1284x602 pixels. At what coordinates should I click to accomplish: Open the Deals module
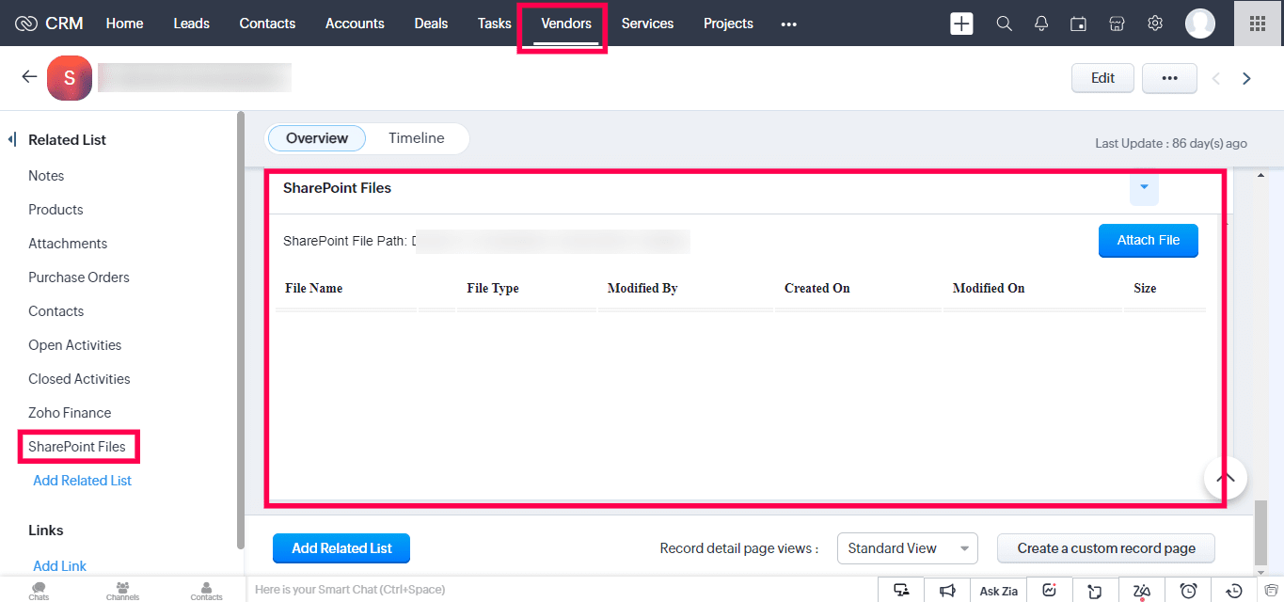(431, 24)
